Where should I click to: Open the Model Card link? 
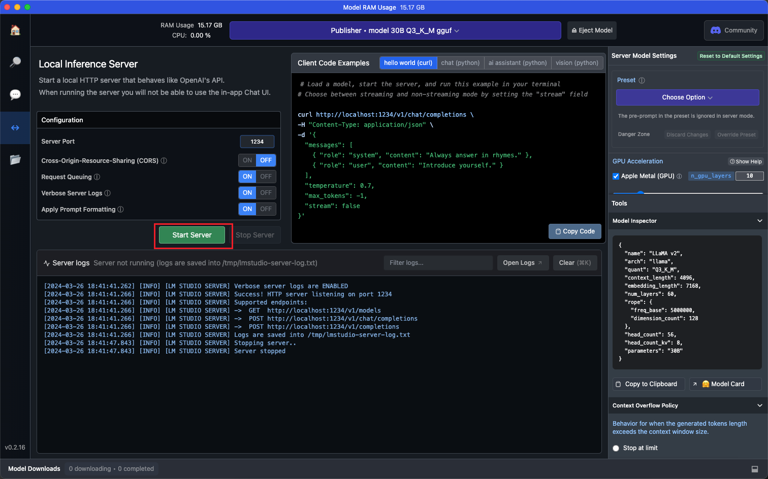725,384
